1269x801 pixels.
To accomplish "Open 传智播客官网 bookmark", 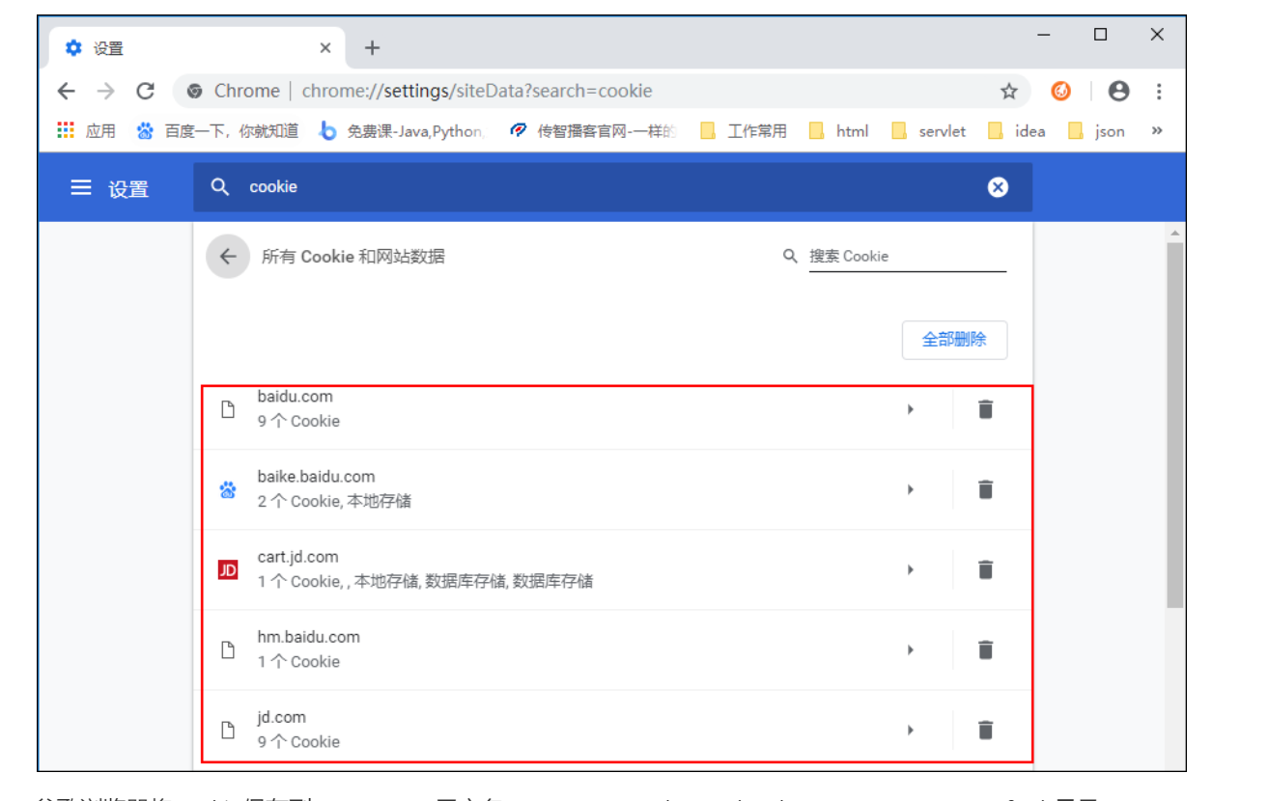I will click(592, 130).
